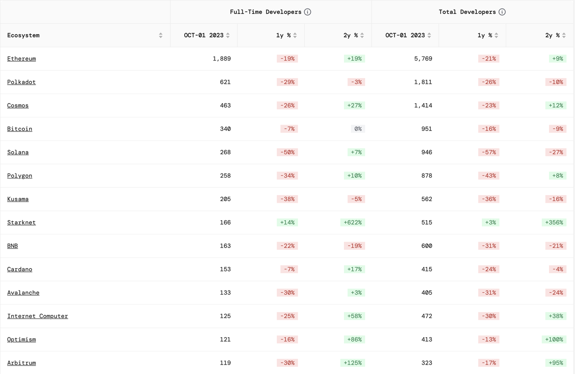
Task: Sort by Full-Time Developers 1y % arrows
Action: tap(295, 35)
